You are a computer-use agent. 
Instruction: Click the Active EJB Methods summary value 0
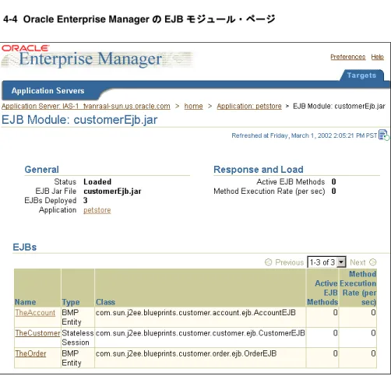334,181
